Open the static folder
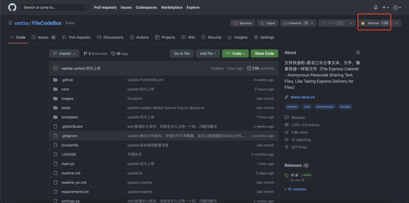This screenshot has width=409, height=203. (x=66, y=108)
